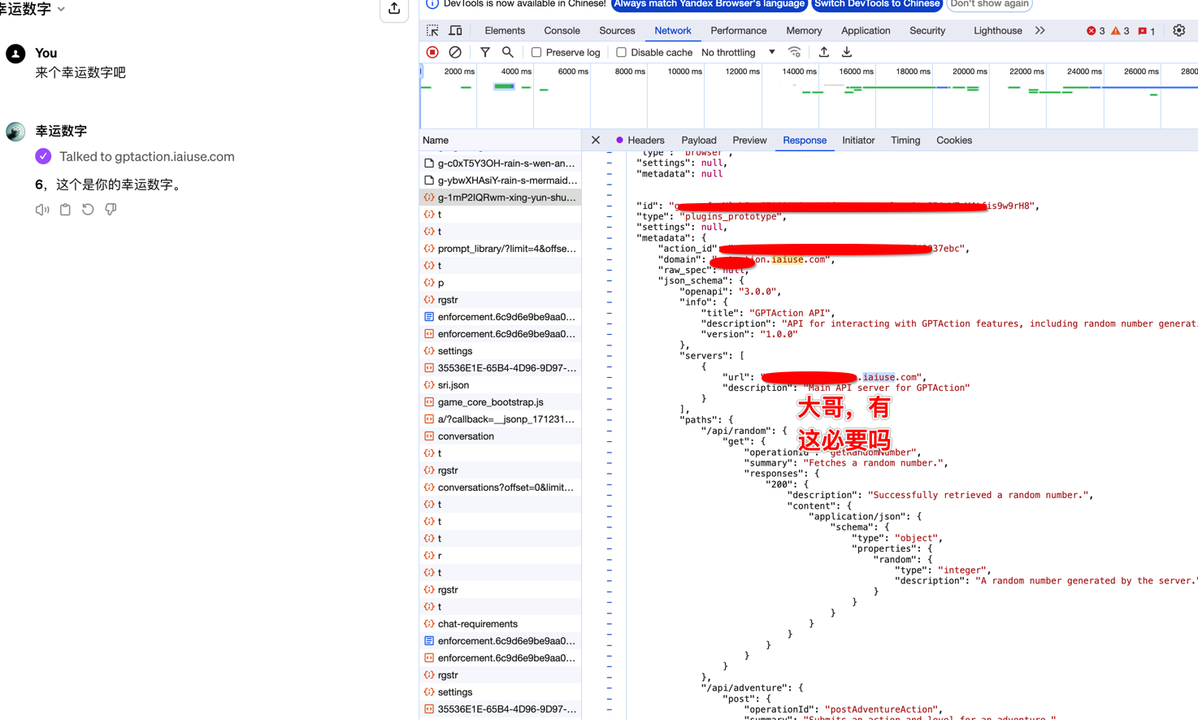Open the Lighthouse tab

[x=997, y=31]
